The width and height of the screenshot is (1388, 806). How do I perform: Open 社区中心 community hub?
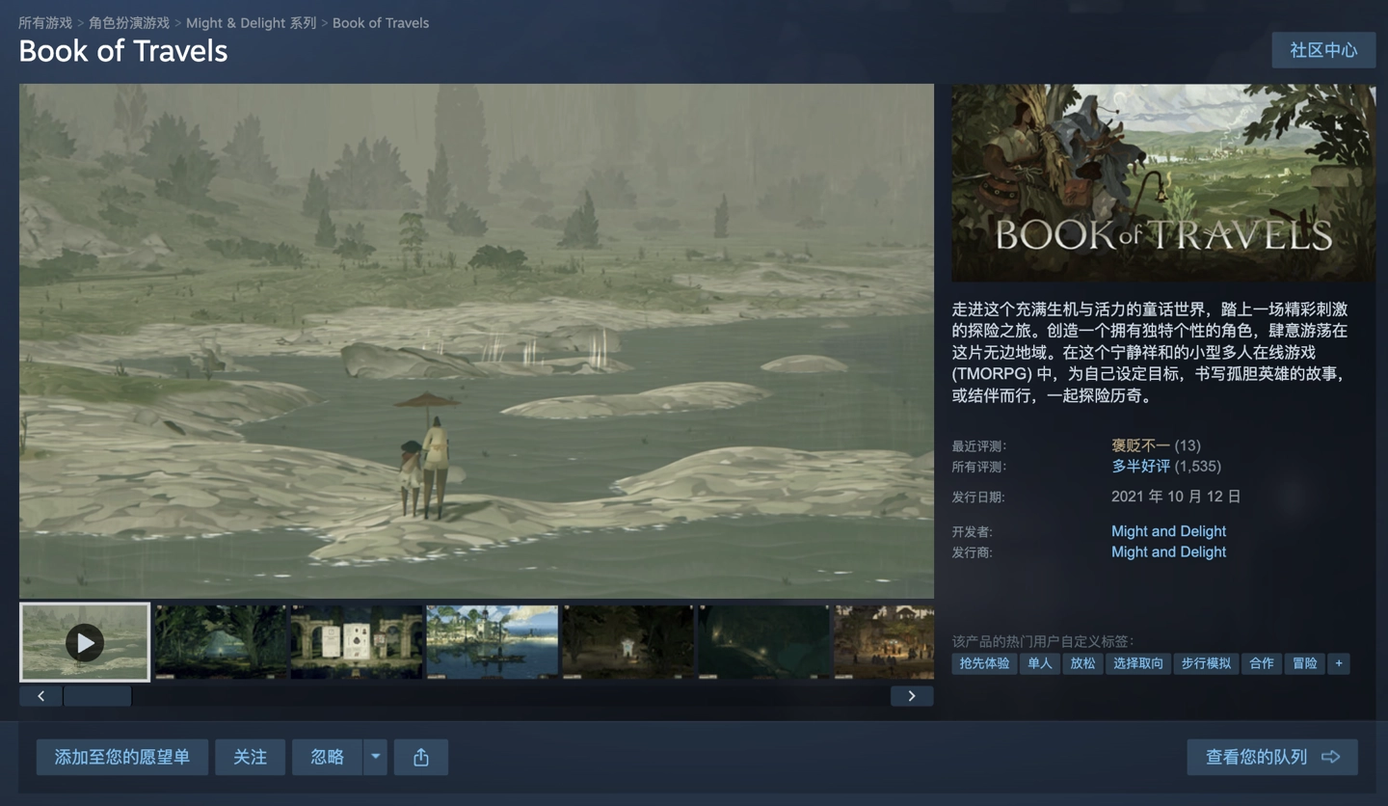[1323, 50]
